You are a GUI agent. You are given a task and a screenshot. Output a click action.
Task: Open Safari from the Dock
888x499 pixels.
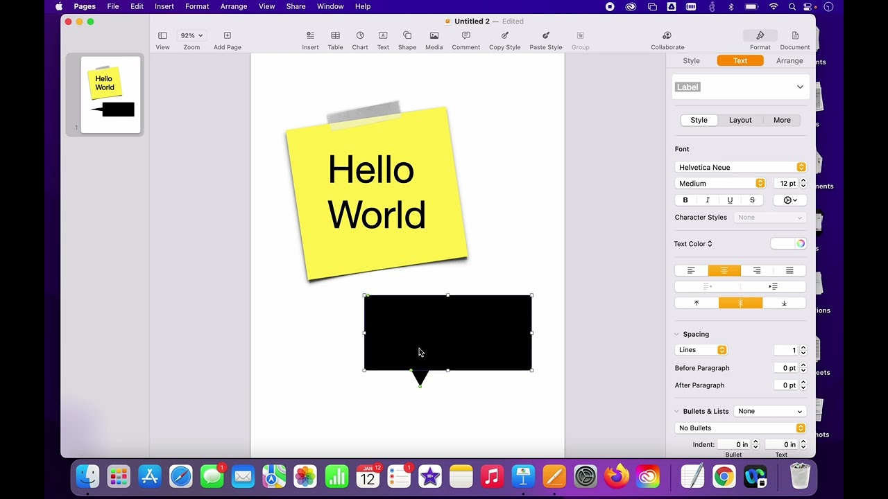181,476
